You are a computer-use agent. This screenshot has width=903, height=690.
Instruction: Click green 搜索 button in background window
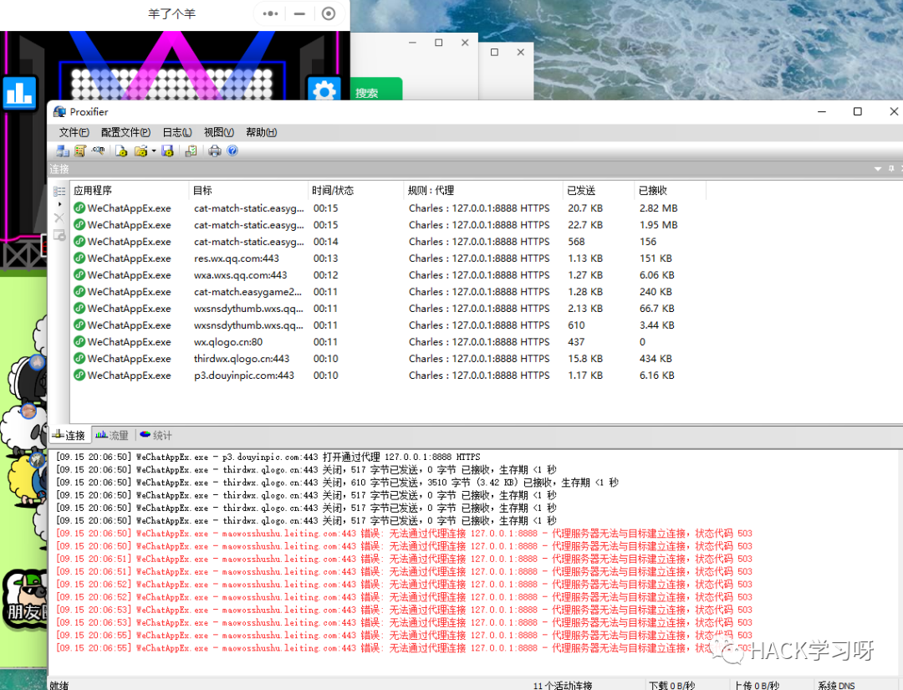click(x=375, y=89)
